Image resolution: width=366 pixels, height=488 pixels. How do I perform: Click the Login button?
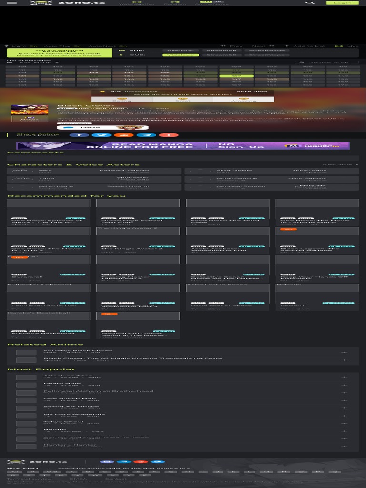tap(342, 3)
